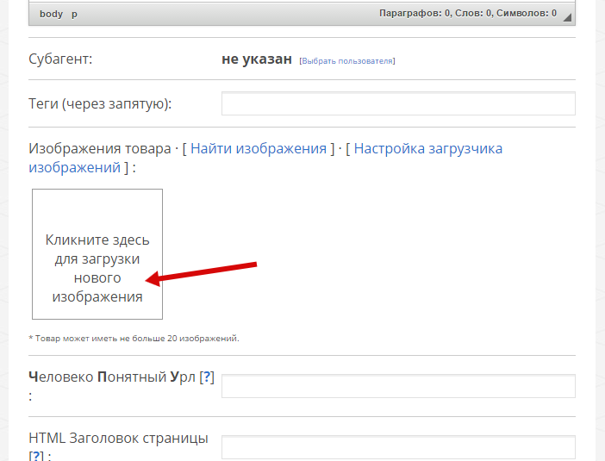Open 'Выбрать пользователя' link for subagent
The height and width of the screenshot is (461, 605).
[347, 61]
